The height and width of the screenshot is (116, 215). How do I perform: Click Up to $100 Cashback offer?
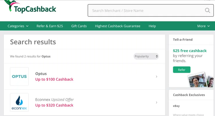[x=54, y=79]
